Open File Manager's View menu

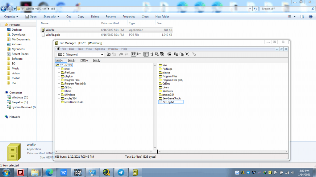tap(89, 49)
